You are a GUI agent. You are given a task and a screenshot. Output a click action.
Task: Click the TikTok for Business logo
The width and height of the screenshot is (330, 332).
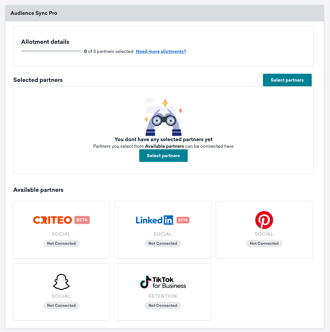163,282
